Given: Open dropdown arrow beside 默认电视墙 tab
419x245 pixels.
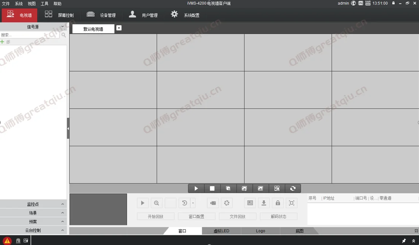Looking at the screenshot, I should 119,28.
